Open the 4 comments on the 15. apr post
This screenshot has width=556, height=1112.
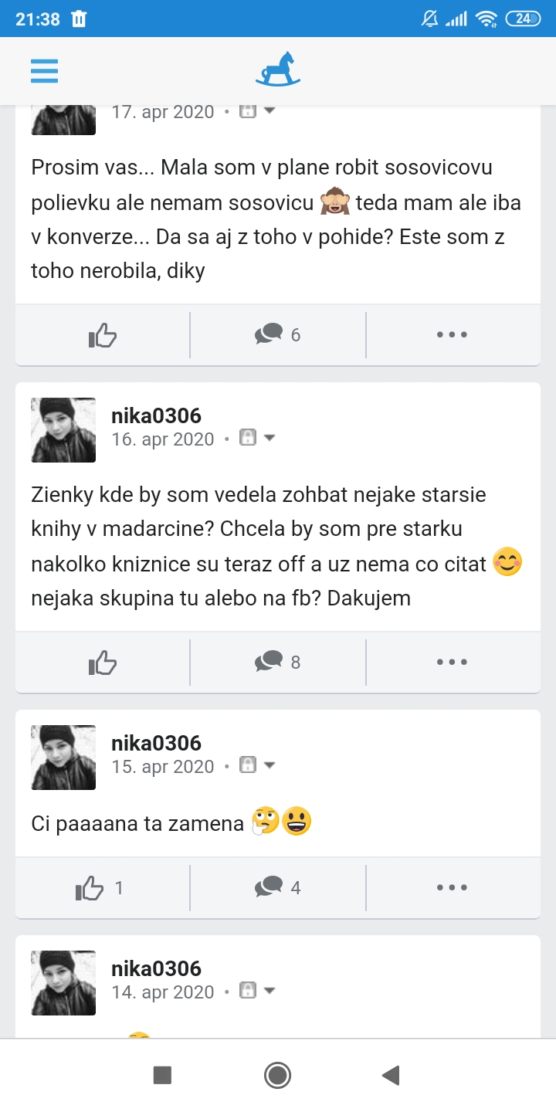[278, 888]
